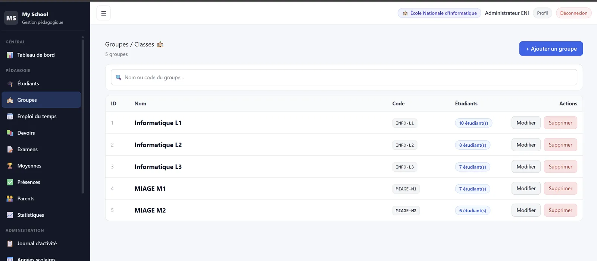Image resolution: width=597 pixels, height=261 pixels.
Task: Select Moyennes in the sidebar
Action: (x=41, y=166)
